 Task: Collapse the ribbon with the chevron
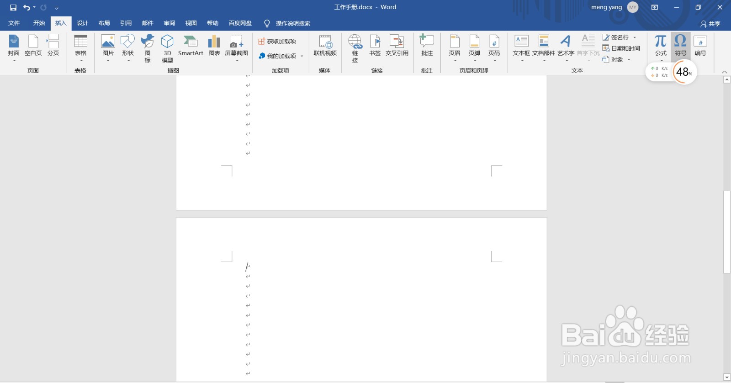(x=725, y=72)
